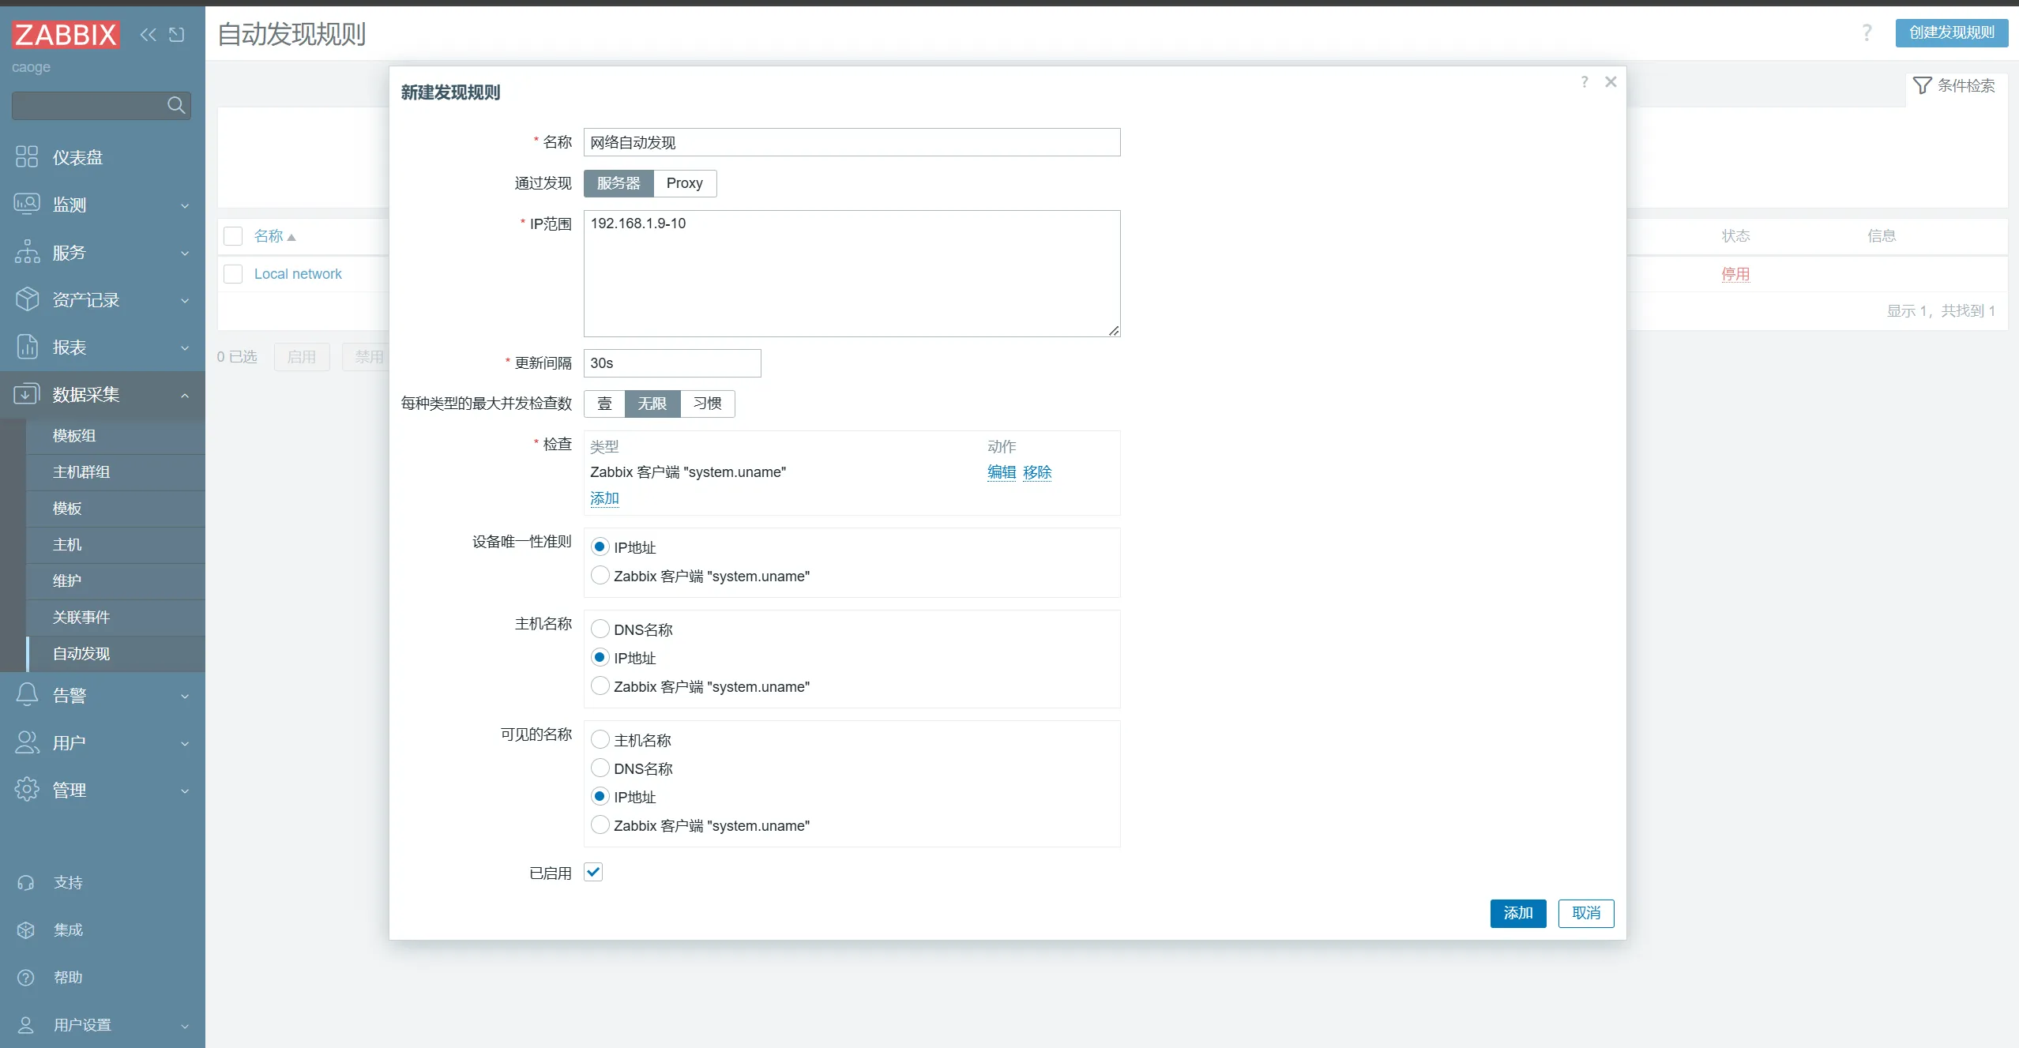Click the 资产记录 inventory cube icon
Screen dimensions: 2019x1048
point(27,299)
